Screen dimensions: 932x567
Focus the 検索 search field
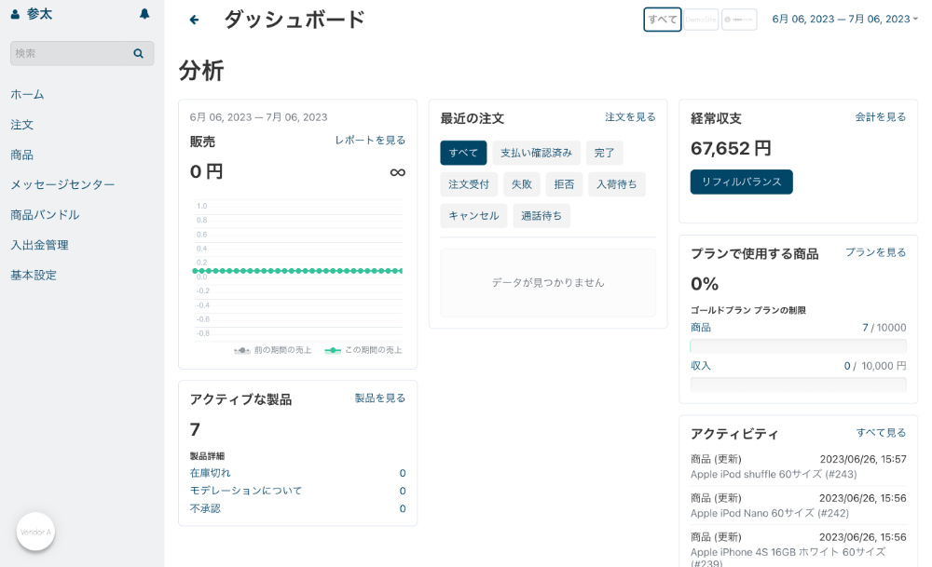82,53
